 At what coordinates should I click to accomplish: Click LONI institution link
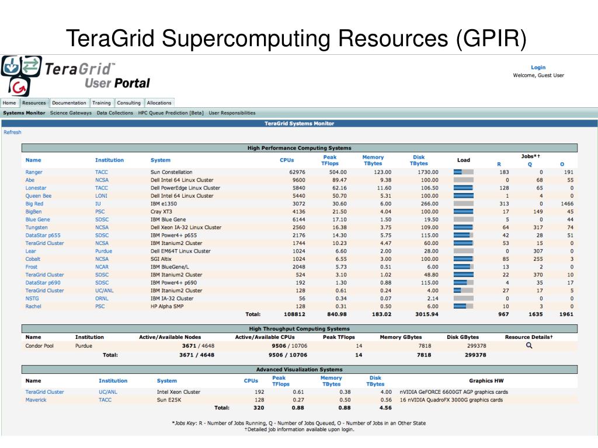[101, 196]
